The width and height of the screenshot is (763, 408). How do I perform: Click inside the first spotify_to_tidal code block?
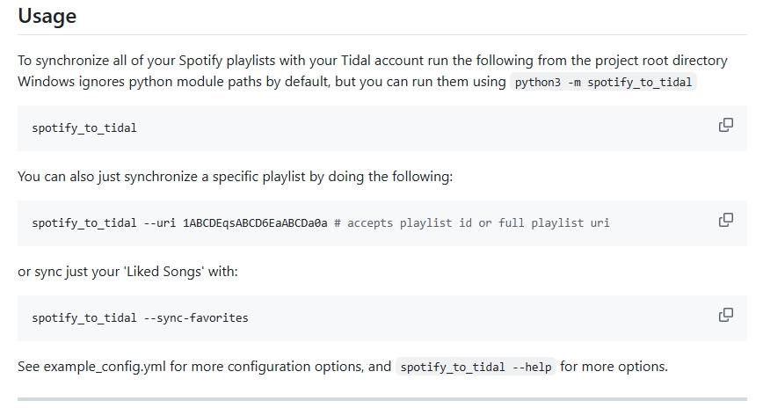click(84, 128)
